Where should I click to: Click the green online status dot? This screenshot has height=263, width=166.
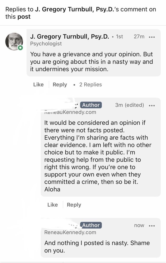21,48
